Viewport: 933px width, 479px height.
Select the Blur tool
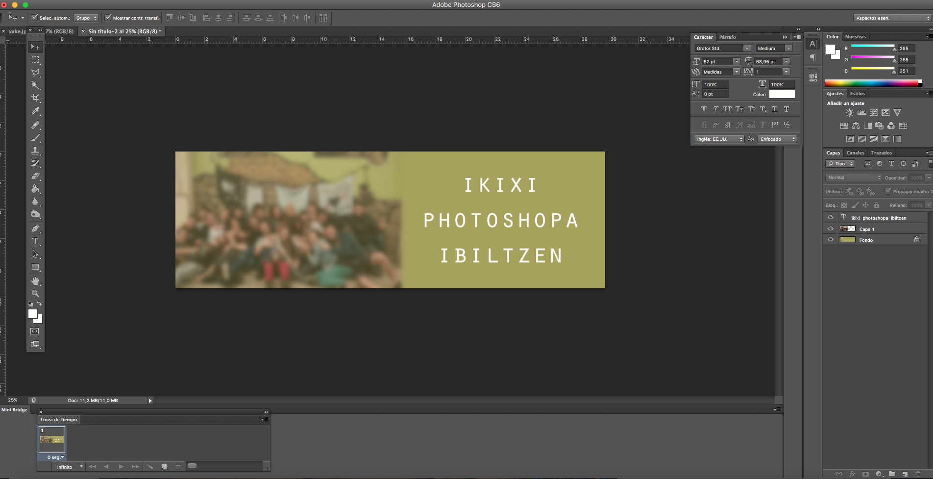[x=35, y=202]
